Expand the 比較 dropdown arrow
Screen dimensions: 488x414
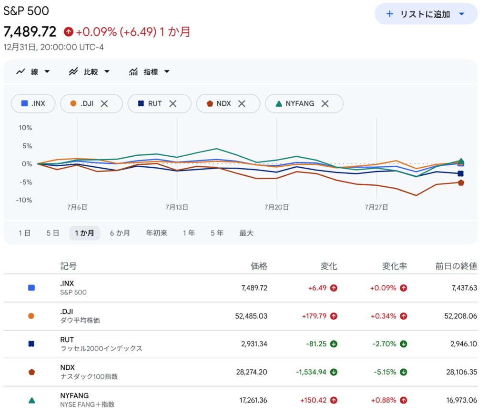coord(107,72)
